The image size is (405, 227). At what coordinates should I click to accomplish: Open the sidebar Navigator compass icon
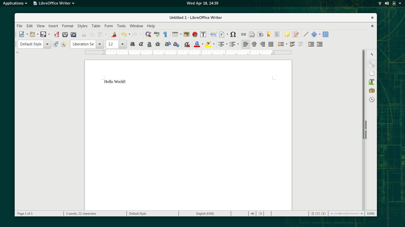[x=372, y=99]
